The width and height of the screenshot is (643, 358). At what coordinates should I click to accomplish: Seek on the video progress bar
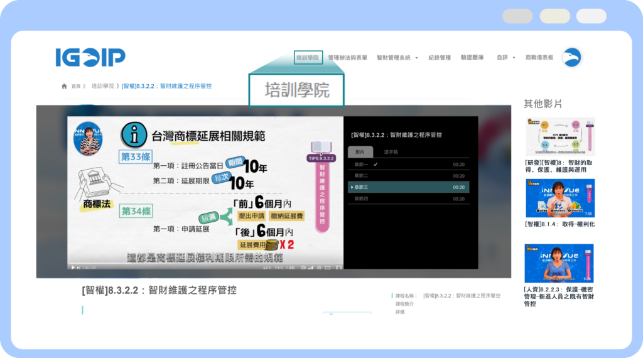(205, 264)
